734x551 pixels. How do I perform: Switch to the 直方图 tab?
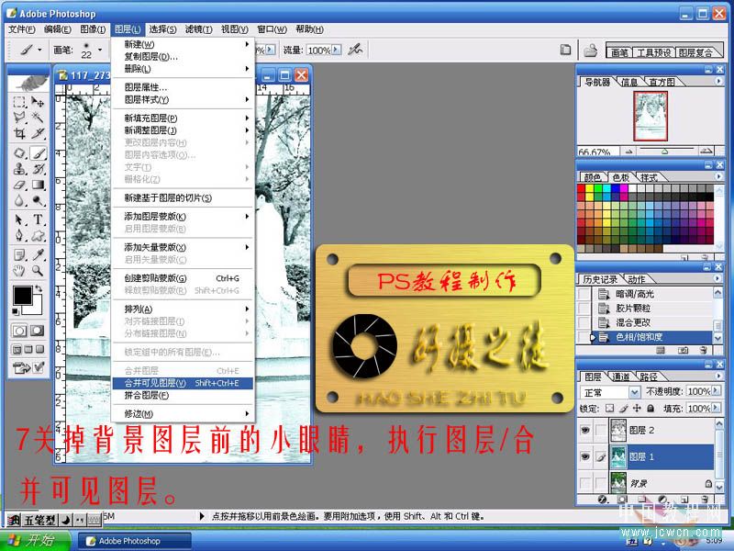pos(662,82)
